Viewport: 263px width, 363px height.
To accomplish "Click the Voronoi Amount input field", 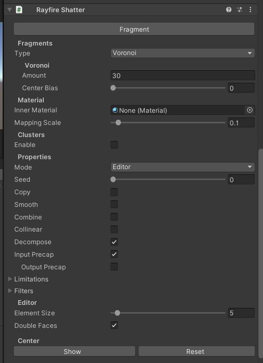I will click(183, 75).
